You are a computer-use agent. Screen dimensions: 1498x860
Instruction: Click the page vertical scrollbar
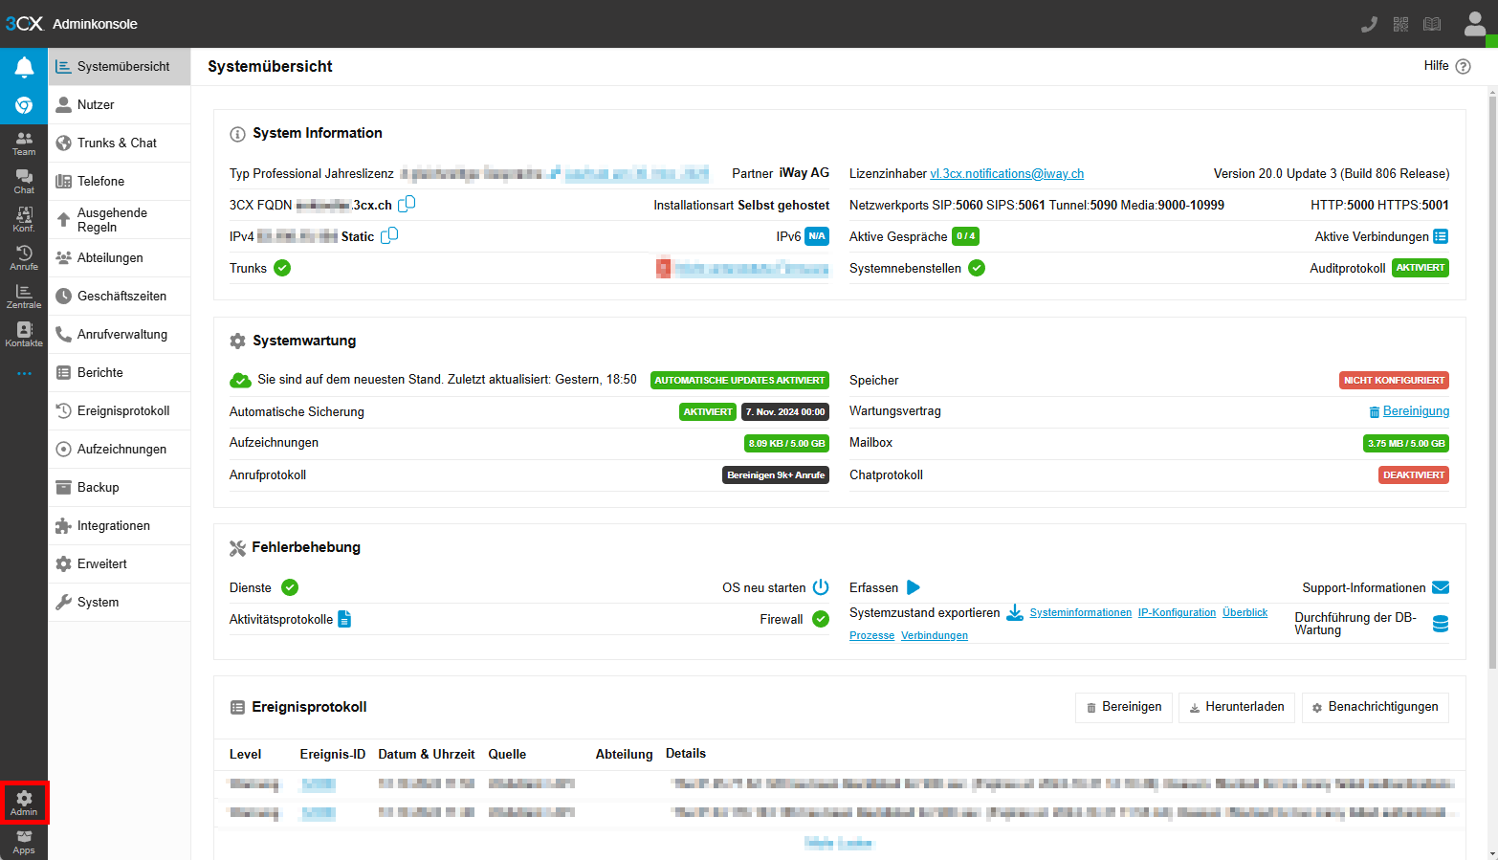(x=1492, y=383)
